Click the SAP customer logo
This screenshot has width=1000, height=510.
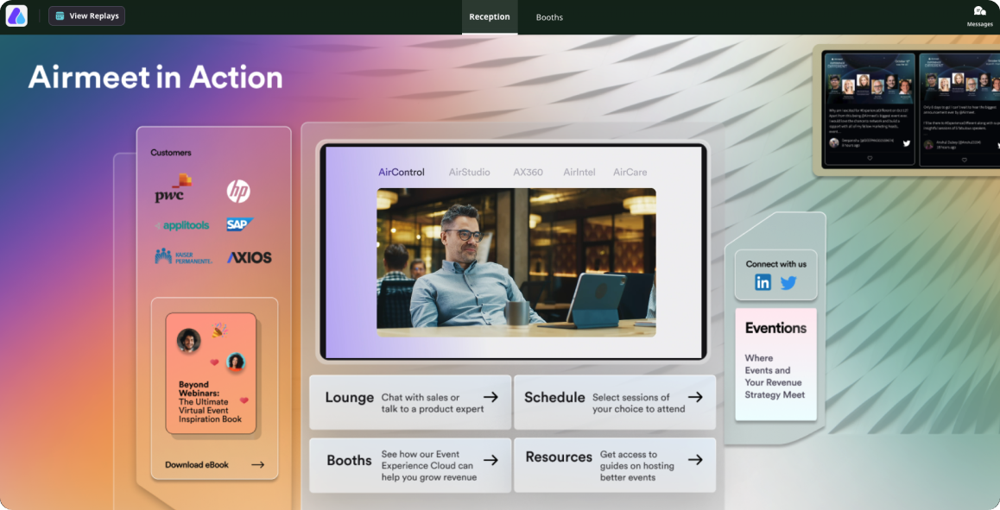pyautogui.click(x=240, y=224)
